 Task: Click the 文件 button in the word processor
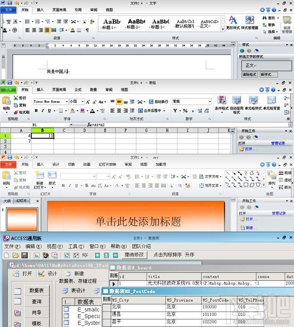8,10
